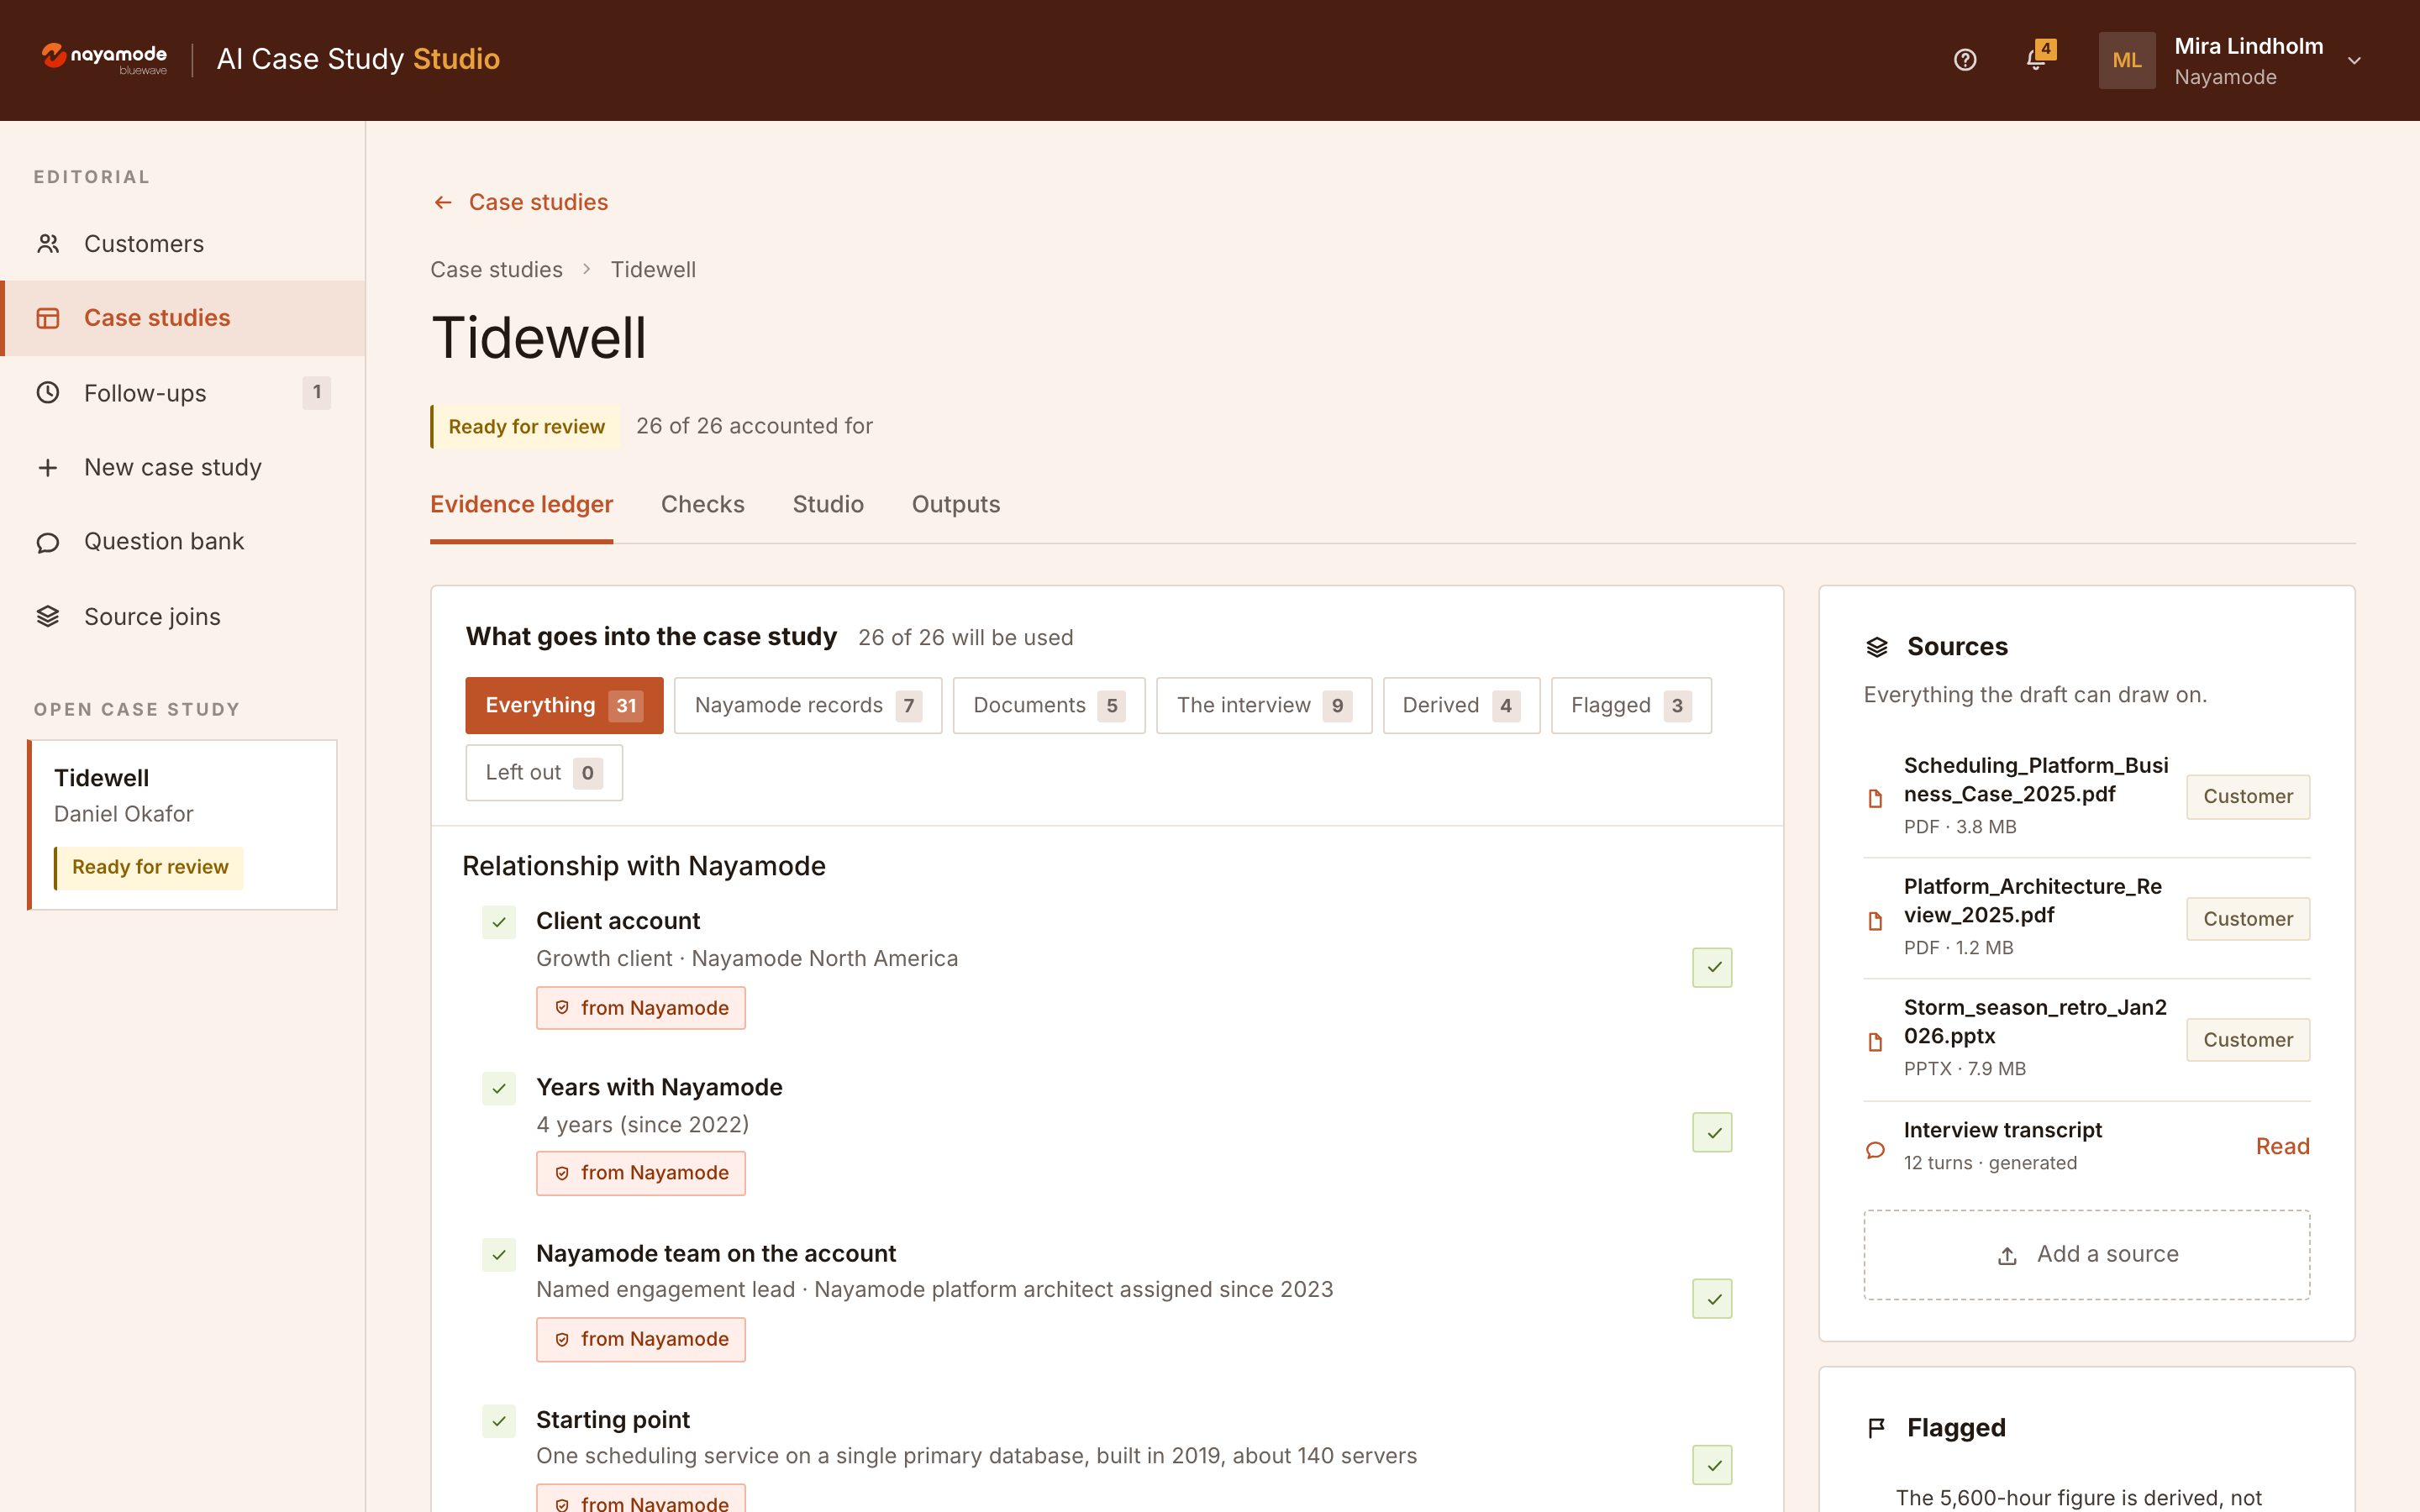This screenshot has height=1512, width=2420.
Task: Filter ledger by Everything 31
Action: [564, 705]
